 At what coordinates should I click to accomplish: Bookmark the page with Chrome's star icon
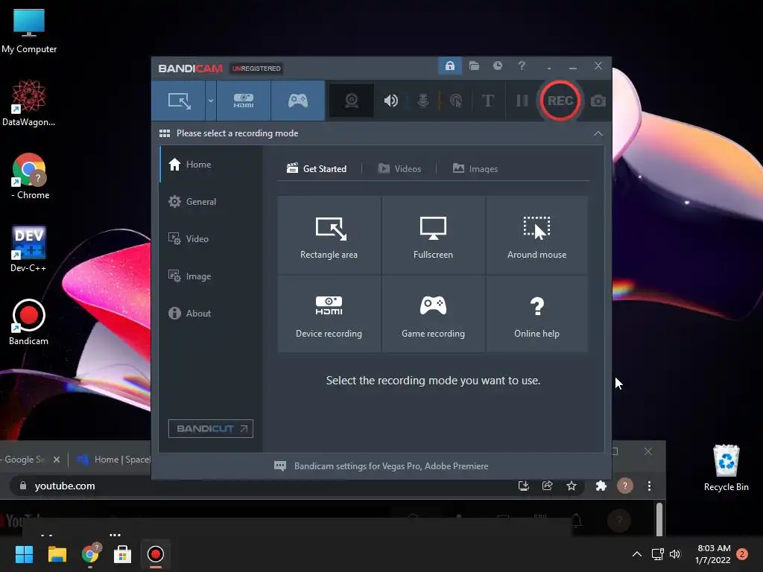click(x=572, y=486)
